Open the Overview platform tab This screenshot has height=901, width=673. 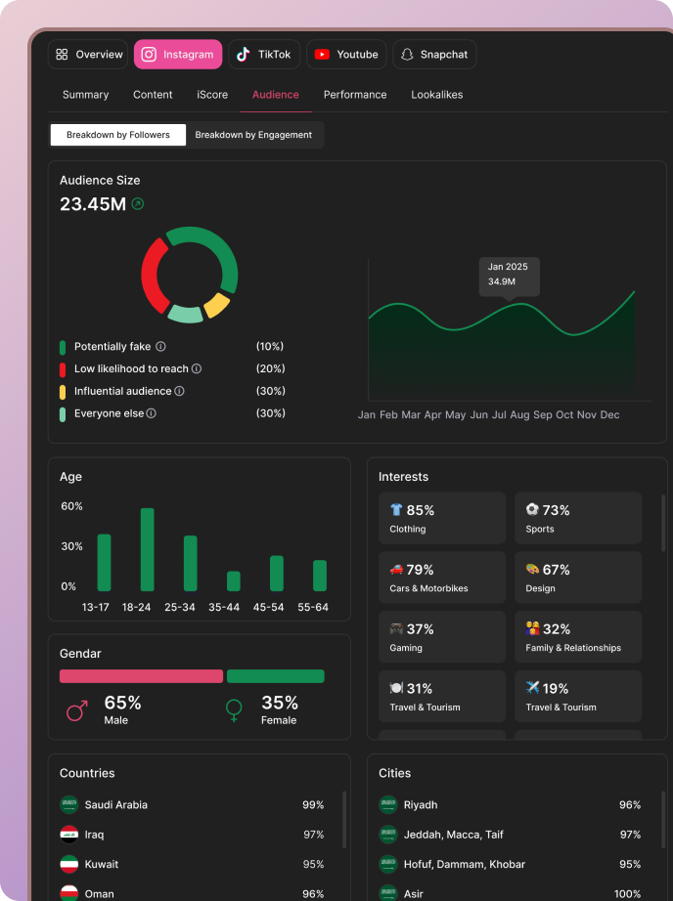click(x=88, y=55)
